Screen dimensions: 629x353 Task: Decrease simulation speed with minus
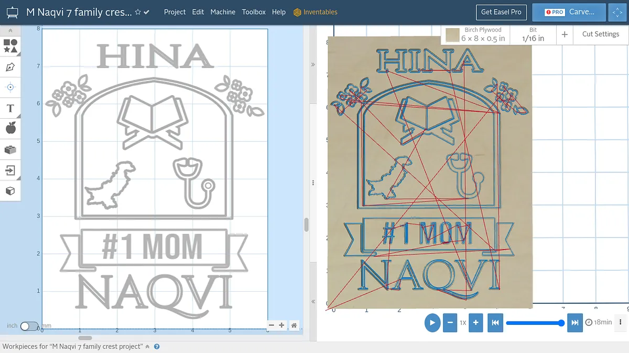[x=450, y=323]
